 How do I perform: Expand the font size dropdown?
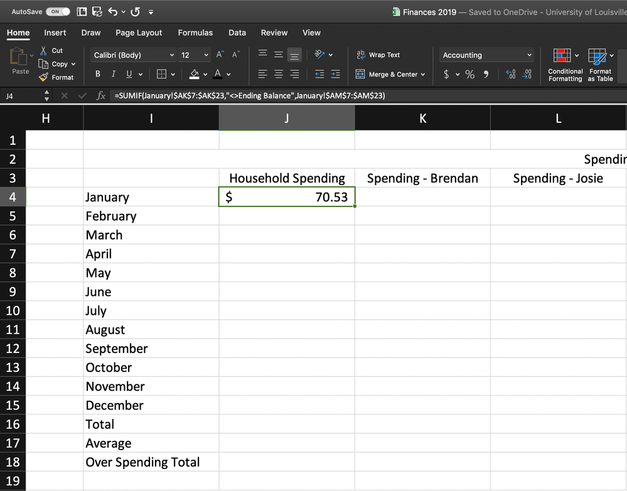pos(205,55)
